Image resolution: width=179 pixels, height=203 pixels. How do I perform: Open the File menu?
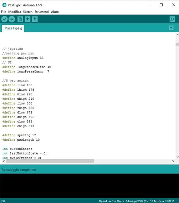coord(3,12)
